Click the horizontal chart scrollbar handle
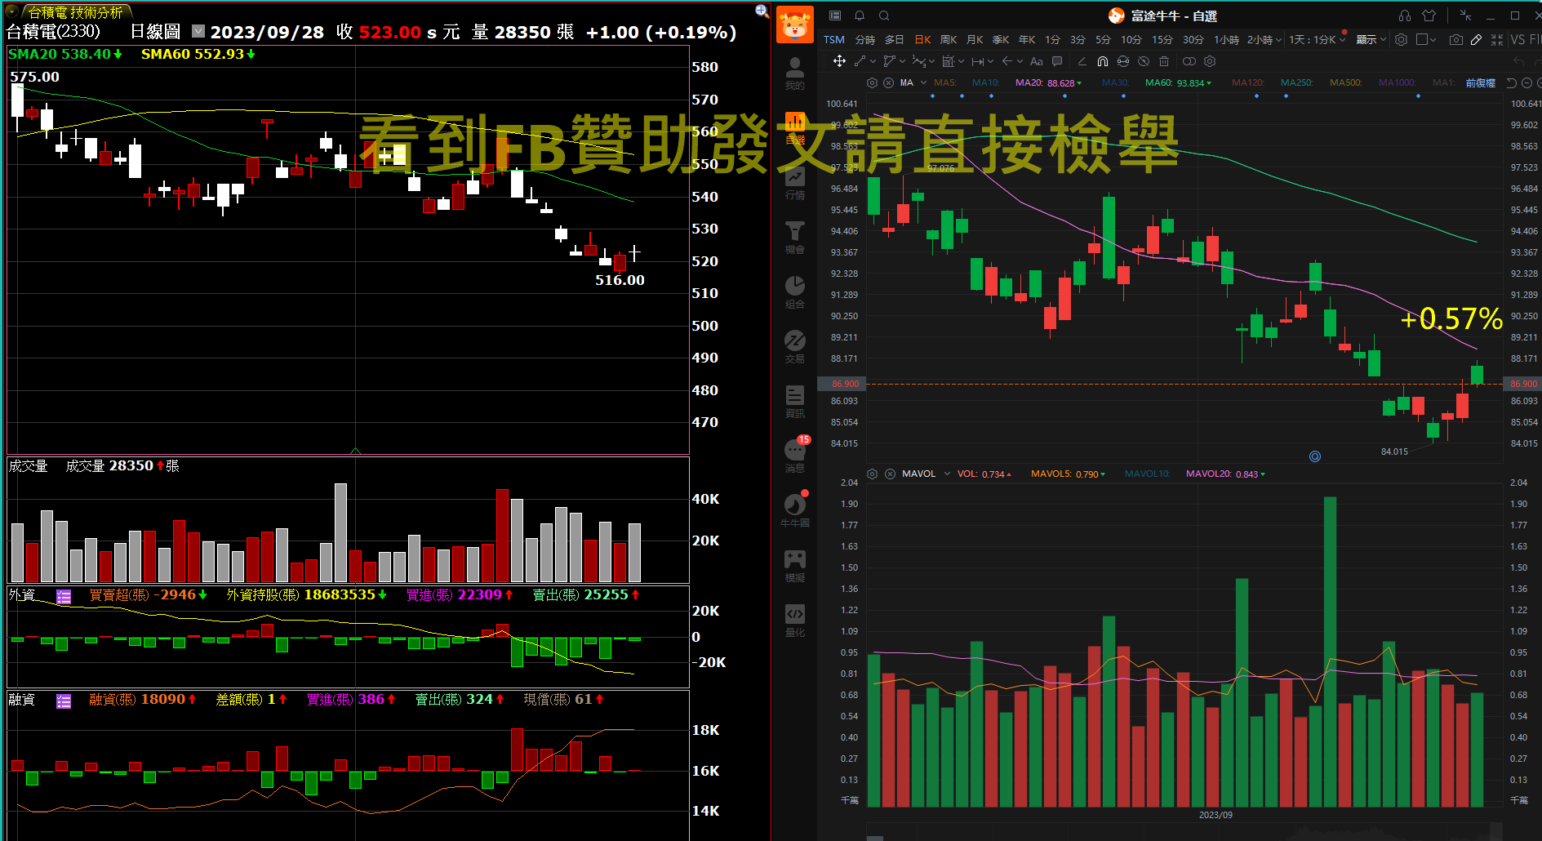The height and width of the screenshot is (841, 1542). [x=874, y=838]
